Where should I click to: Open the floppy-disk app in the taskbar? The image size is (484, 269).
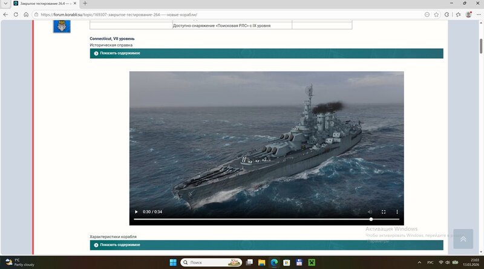tap(299, 262)
